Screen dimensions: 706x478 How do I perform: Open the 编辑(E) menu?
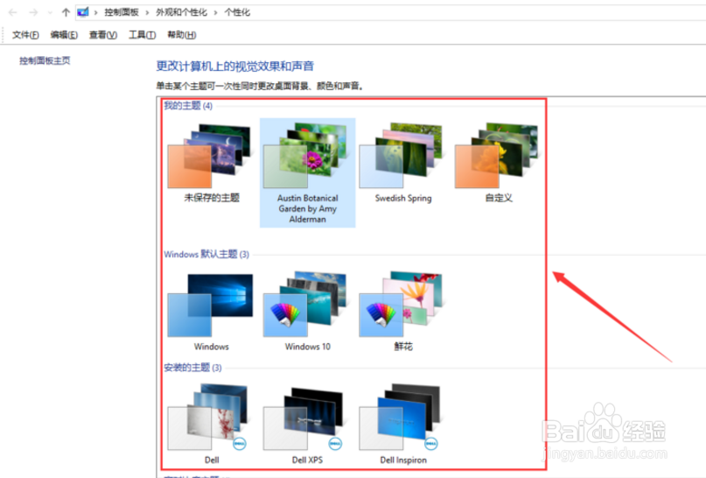64,35
